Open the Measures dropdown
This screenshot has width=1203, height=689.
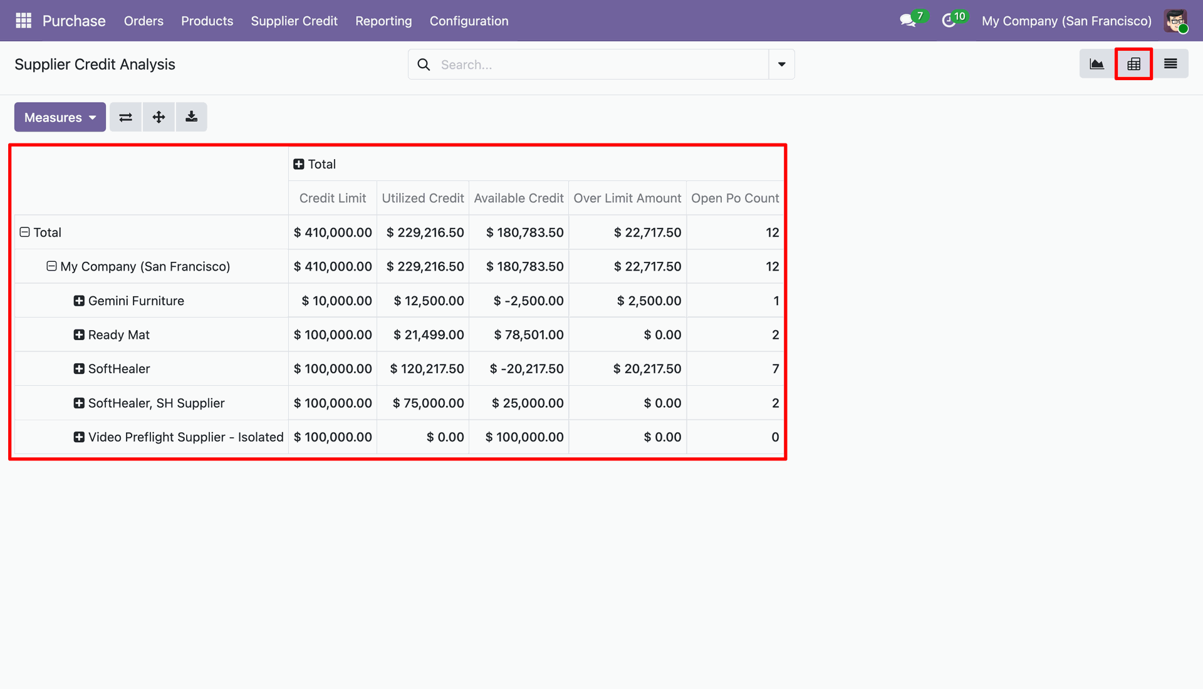click(60, 117)
